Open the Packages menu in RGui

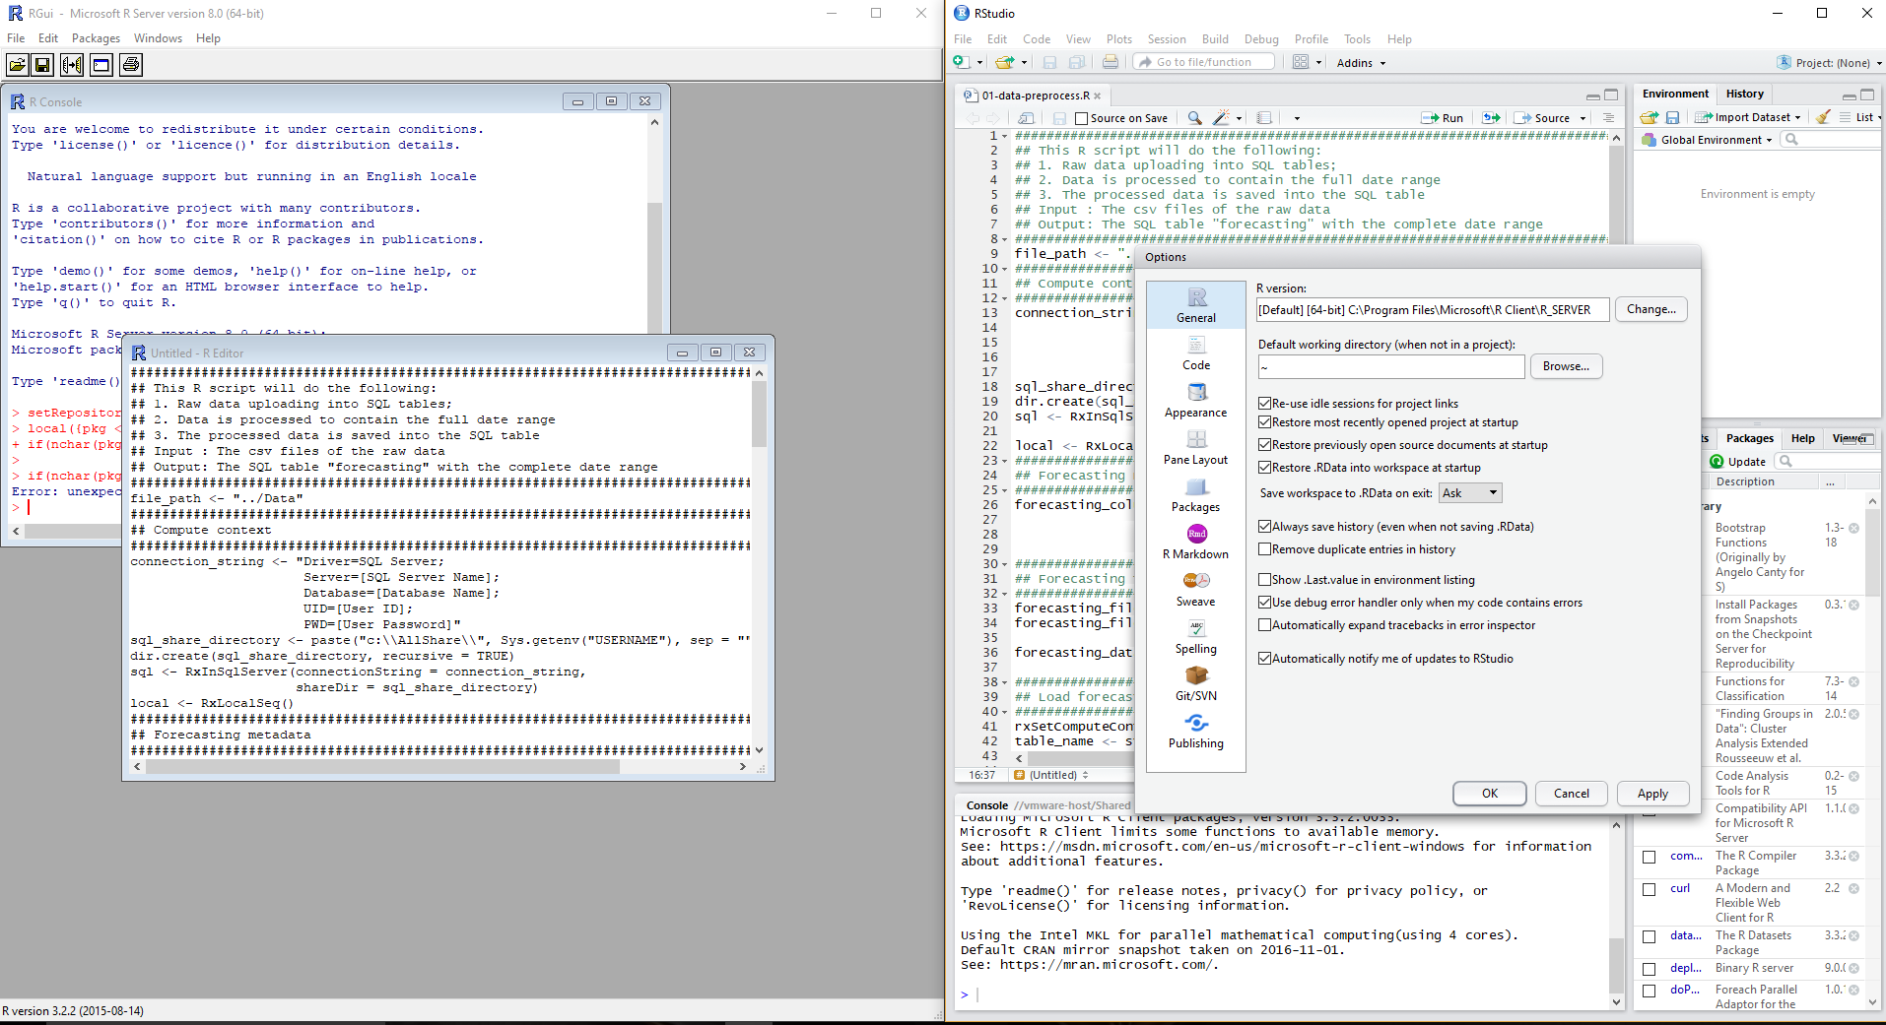(96, 38)
